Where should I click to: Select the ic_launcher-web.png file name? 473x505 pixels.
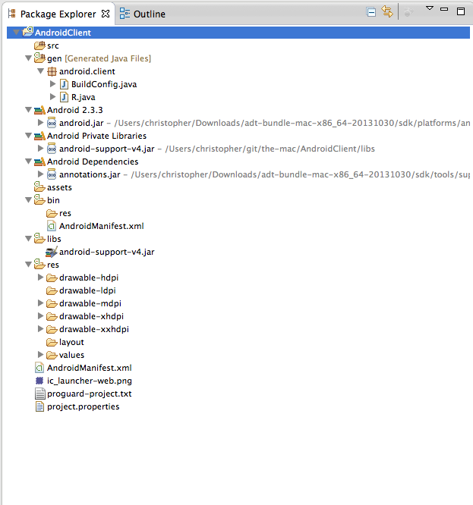point(90,381)
